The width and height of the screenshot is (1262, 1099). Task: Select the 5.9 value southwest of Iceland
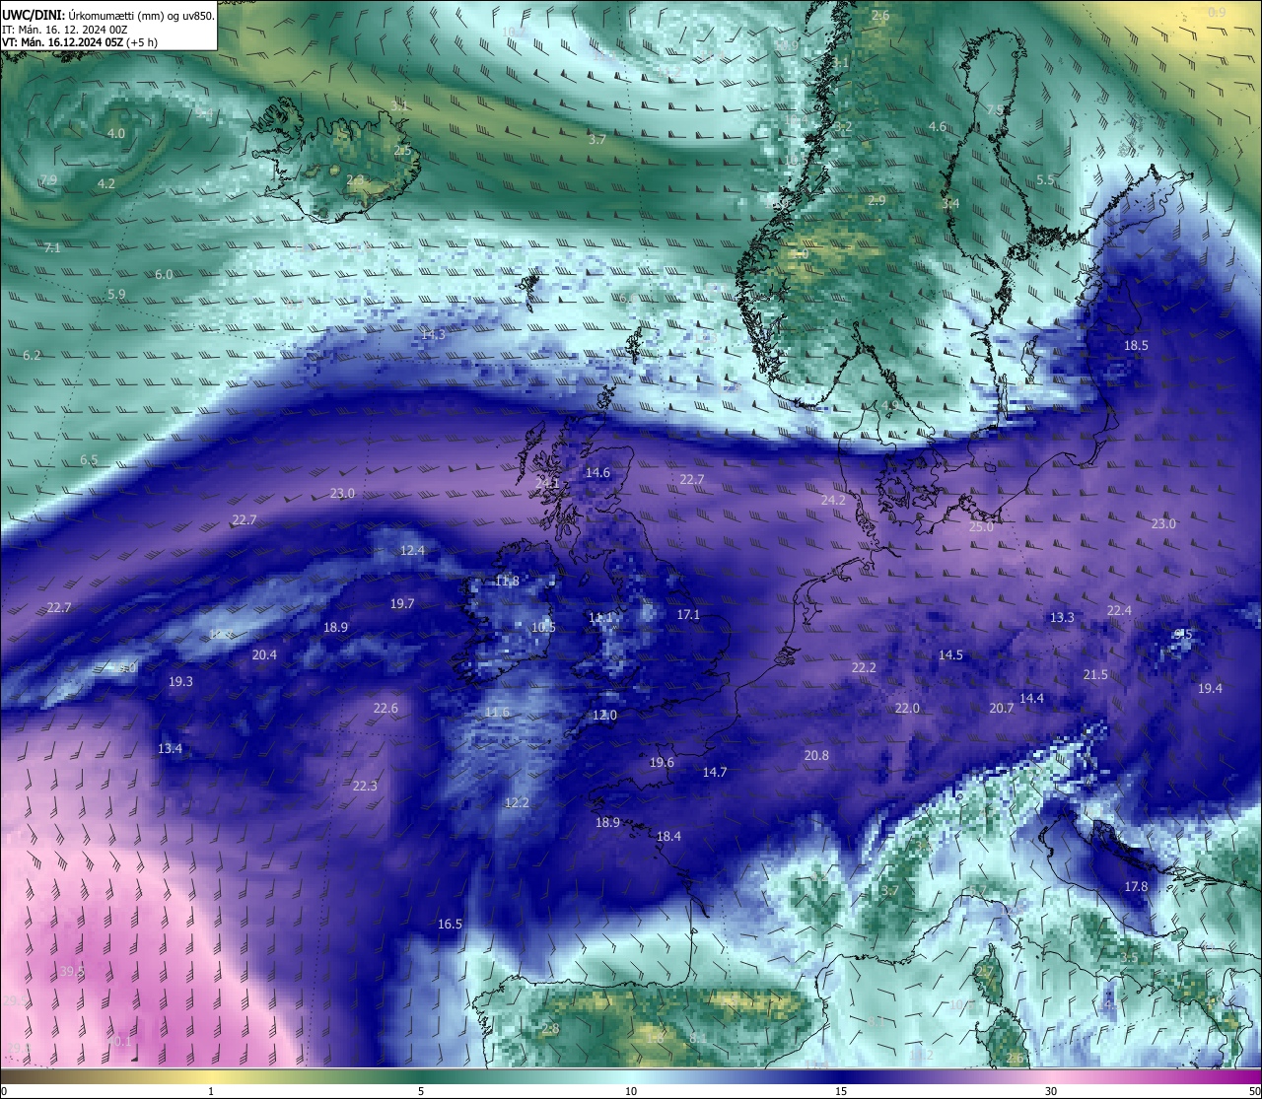(x=116, y=295)
